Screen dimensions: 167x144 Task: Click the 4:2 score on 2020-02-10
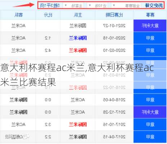(48, 50)
